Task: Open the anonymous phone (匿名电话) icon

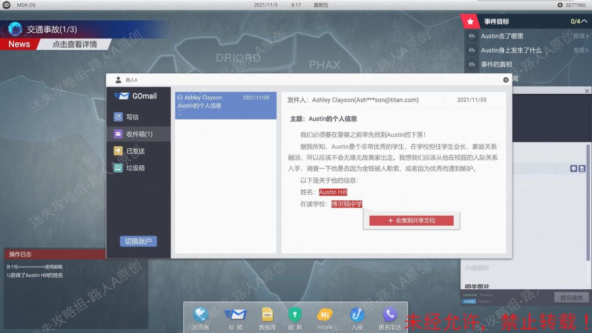Action: click(x=390, y=315)
